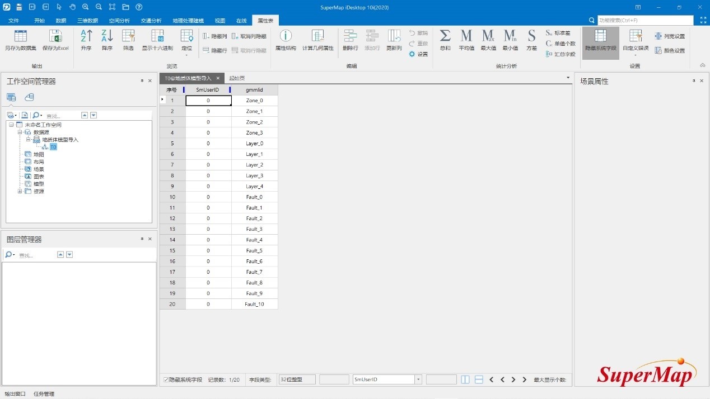The width and height of the screenshot is (710, 399).
Task: Expand the 资源 tree node
Action: coord(20,191)
